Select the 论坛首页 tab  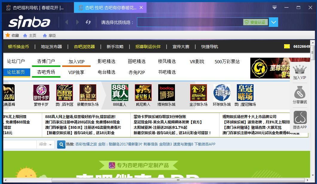pyautogui.click(x=16, y=72)
